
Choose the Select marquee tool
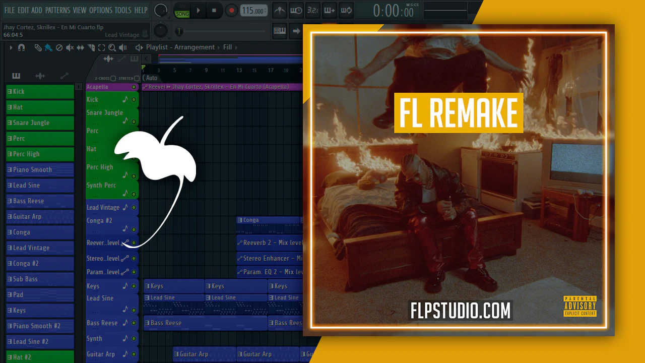pyautogui.click(x=101, y=47)
